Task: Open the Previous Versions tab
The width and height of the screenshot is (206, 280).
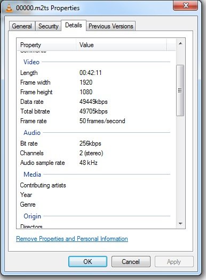Action: [x=111, y=26]
